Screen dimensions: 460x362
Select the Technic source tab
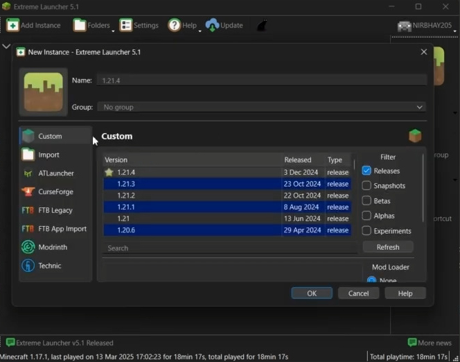(x=55, y=266)
